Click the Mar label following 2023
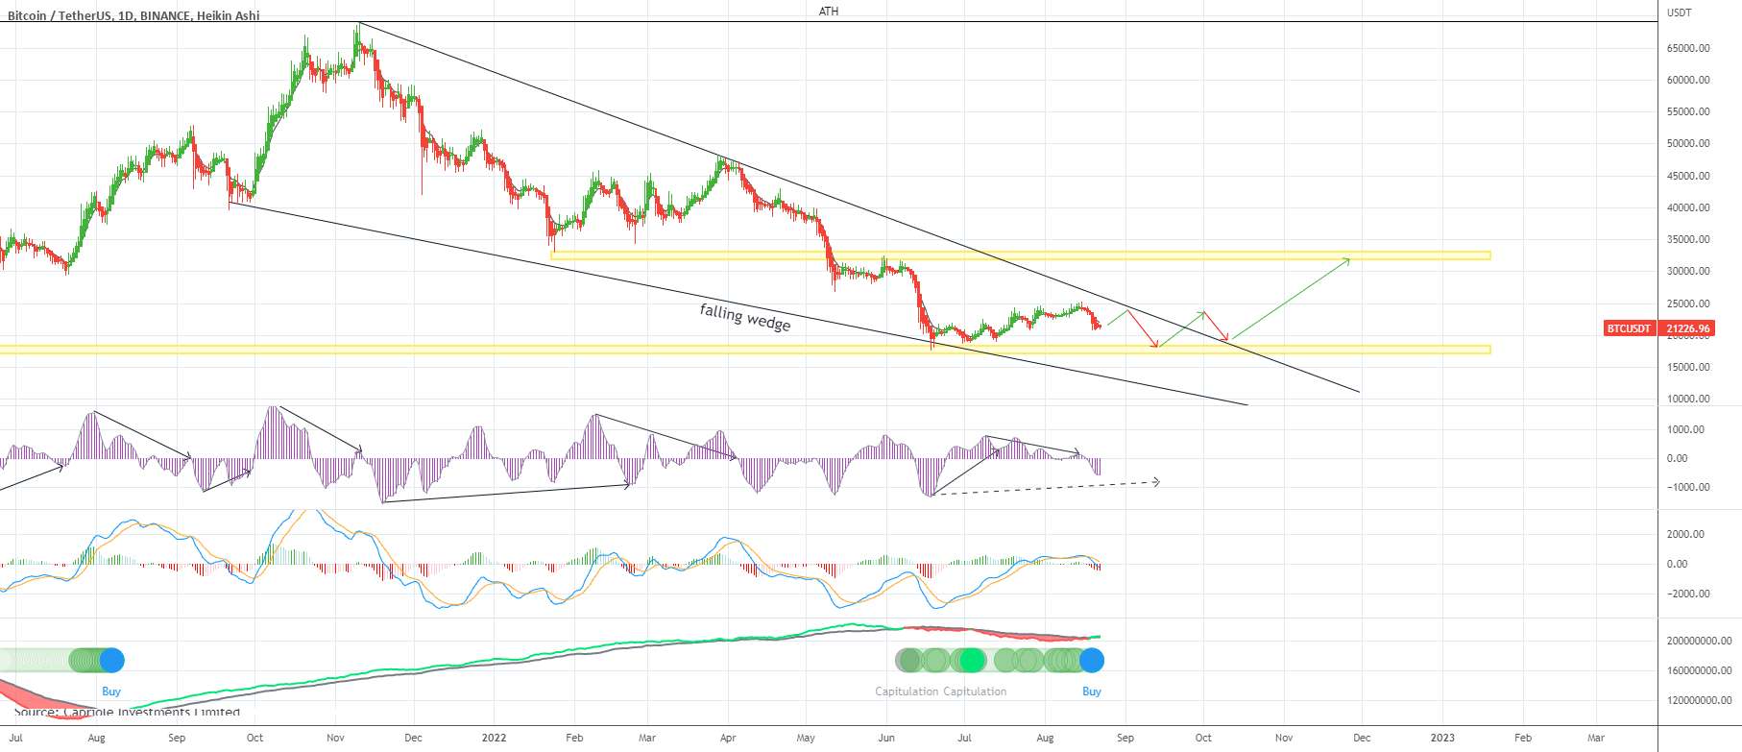 [x=1596, y=738]
